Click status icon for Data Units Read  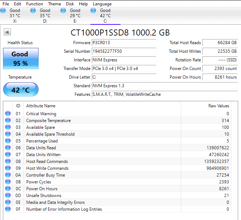tap(8, 148)
